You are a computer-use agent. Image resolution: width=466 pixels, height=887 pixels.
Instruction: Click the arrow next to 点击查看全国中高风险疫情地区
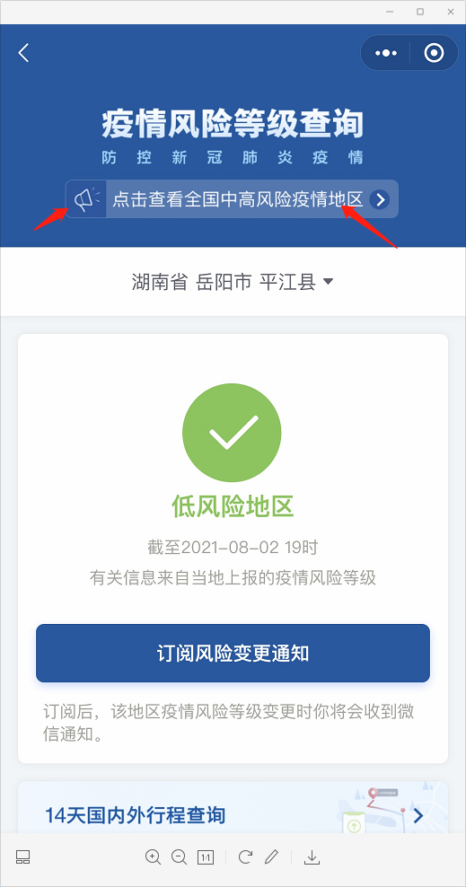point(380,199)
